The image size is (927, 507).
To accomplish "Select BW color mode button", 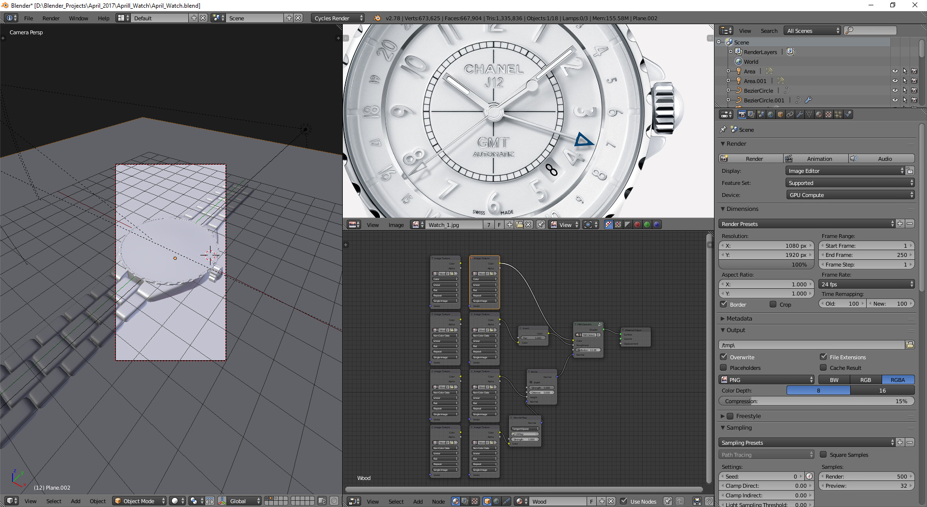I will (x=834, y=380).
